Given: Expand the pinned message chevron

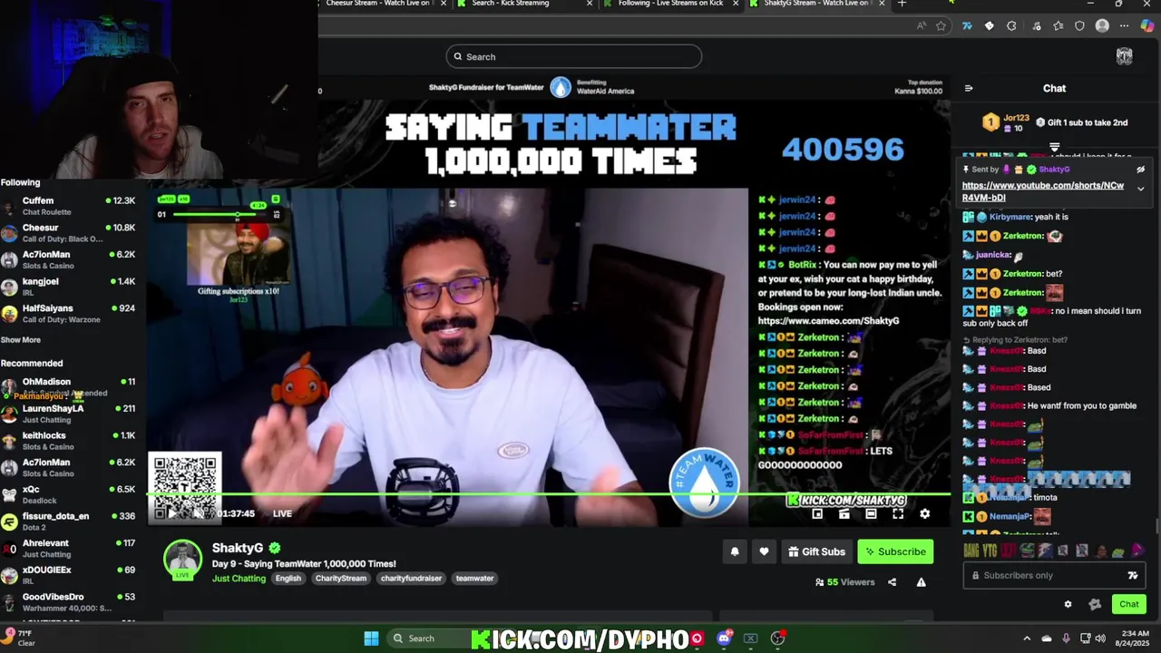Looking at the screenshot, I should [x=1140, y=189].
